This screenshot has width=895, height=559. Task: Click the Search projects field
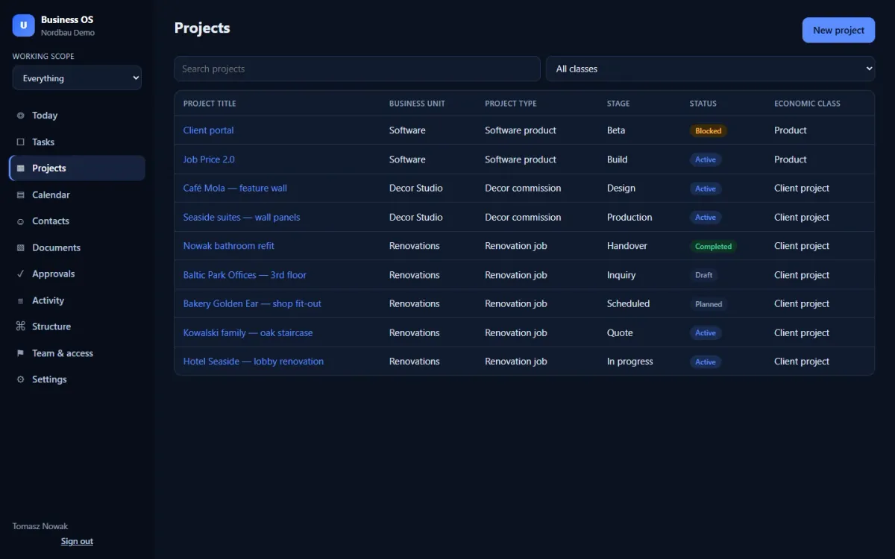(357, 69)
